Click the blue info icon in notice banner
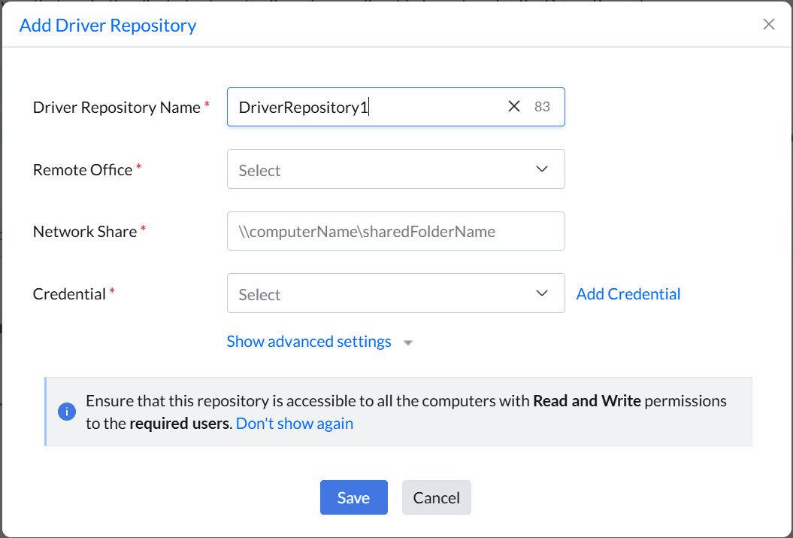The width and height of the screenshot is (793, 538). [67, 412]
